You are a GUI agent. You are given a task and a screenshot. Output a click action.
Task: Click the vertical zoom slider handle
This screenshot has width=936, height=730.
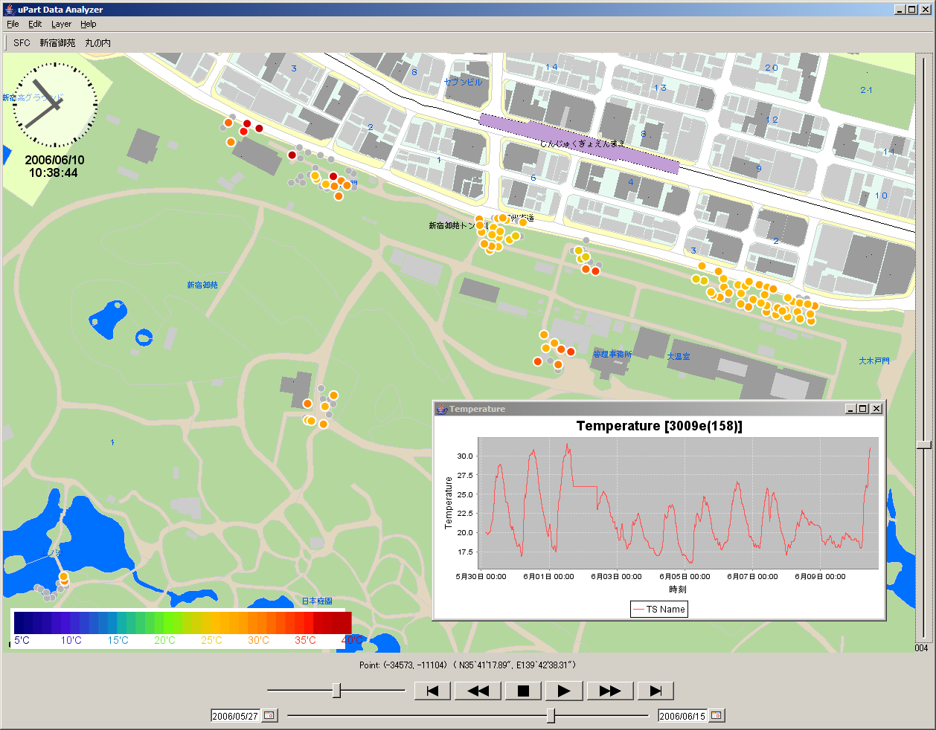[923, 445]
